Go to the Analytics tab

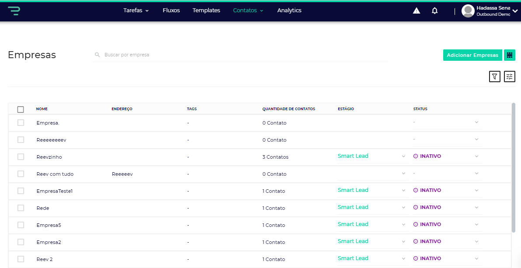pyautogui.click(x=289, y=10)
